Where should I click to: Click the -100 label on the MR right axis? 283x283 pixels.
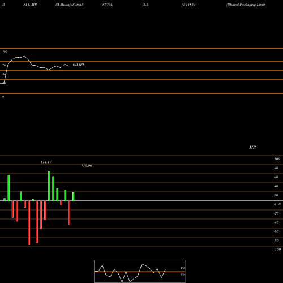[277, 250]
